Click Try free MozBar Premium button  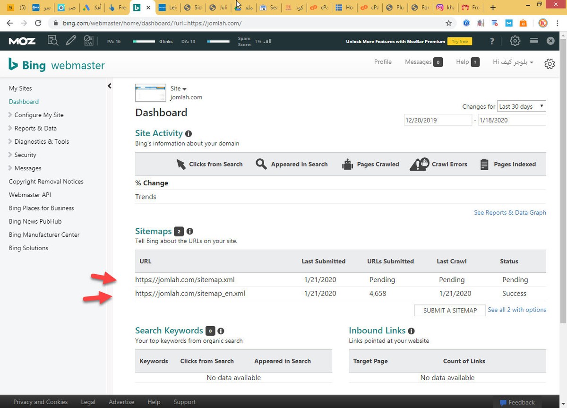(460, 41)
